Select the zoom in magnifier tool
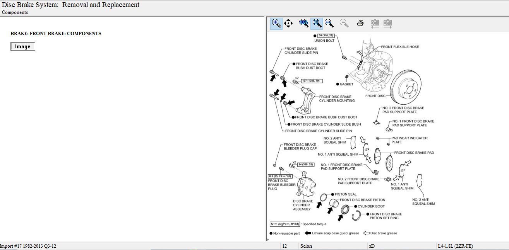Image resolution: width=509 pixels, height=250 pixels. tap(276, 23)
